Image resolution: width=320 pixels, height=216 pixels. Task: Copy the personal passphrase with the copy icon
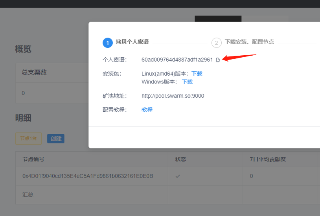[x=218, y=60]
